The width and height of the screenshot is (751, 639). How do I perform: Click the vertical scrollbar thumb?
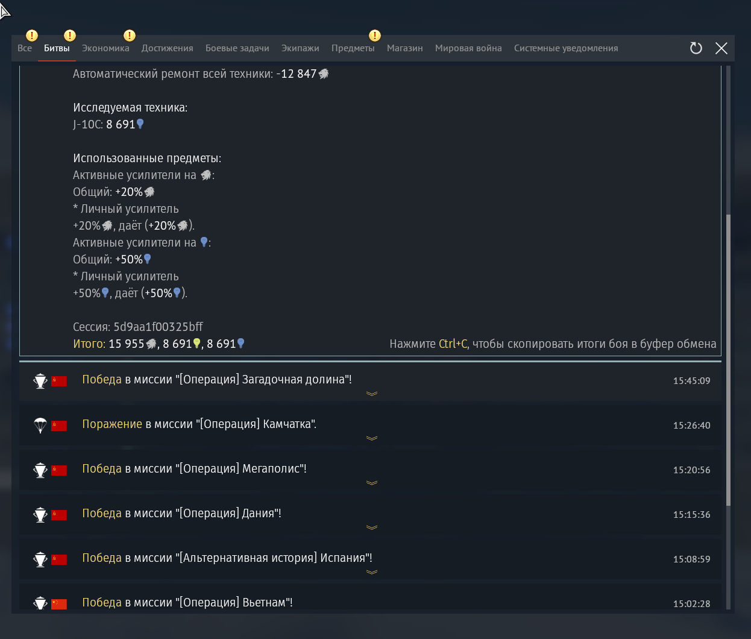click(x=728, y=360)
